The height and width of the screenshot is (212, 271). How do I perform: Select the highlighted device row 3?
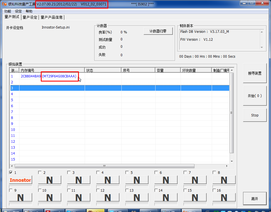tap(120, 88)
